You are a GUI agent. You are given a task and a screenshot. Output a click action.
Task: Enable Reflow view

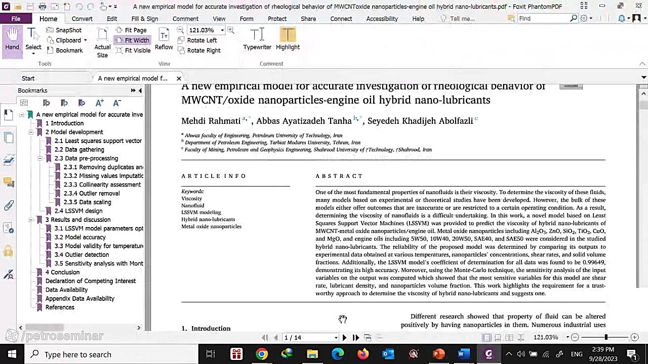(x=164, y=39)
